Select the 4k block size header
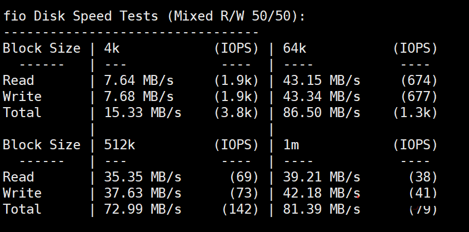The width and height of the screenshot is (469, 232). [112, 48]
